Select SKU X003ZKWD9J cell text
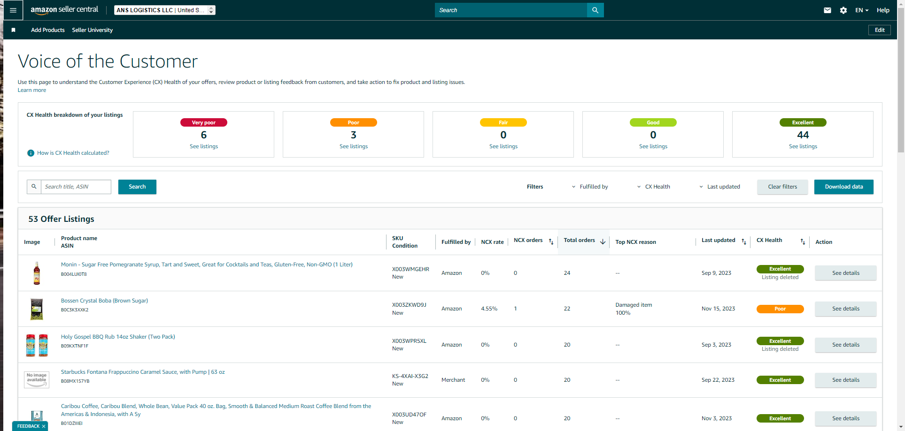Image resolution: width=905 pixels, height=431 pixels. click(x=409, y=305)
